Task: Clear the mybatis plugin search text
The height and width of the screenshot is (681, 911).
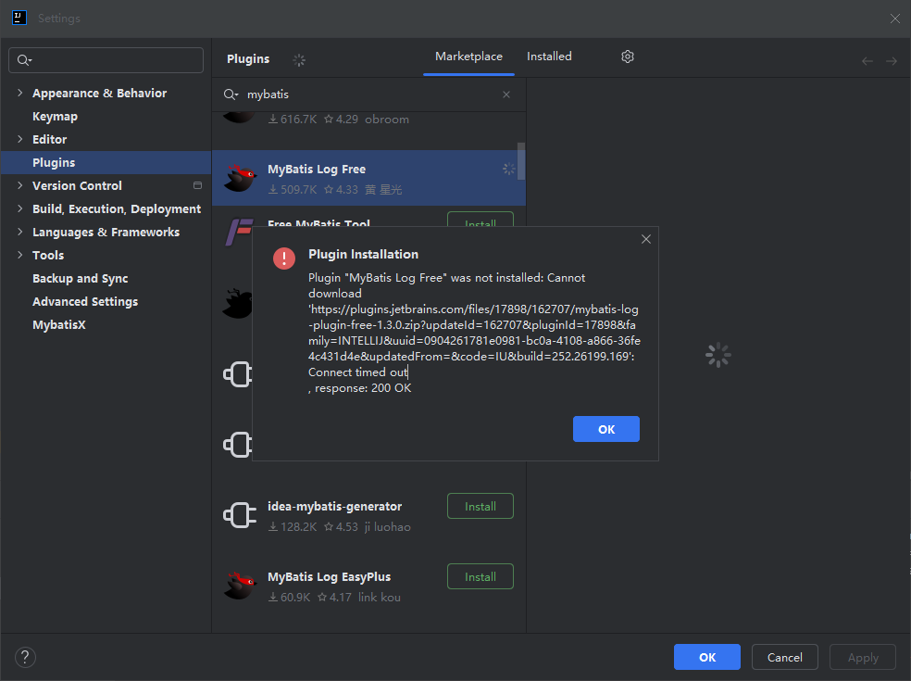Action: tap(506, 95)
